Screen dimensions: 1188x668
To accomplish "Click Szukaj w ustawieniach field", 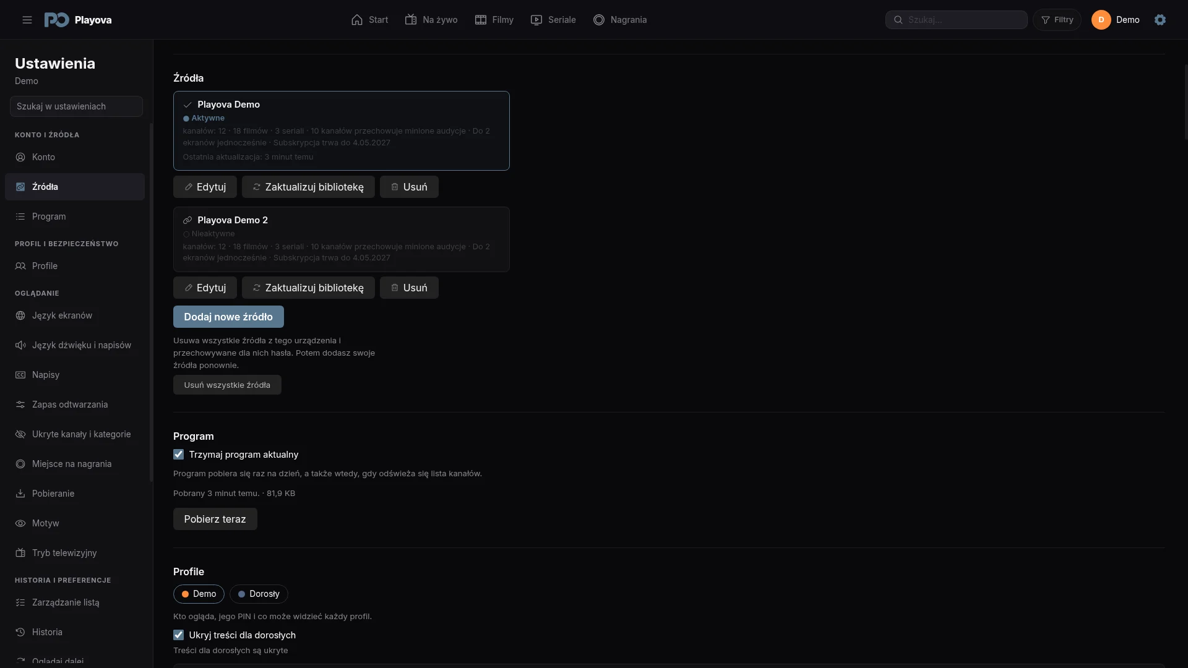I will (76, 106).
